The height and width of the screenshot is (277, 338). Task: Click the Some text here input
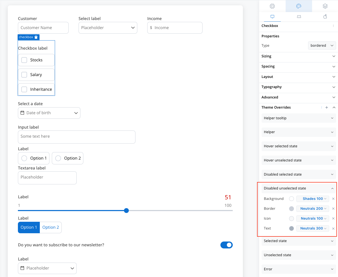coord(77,137)
